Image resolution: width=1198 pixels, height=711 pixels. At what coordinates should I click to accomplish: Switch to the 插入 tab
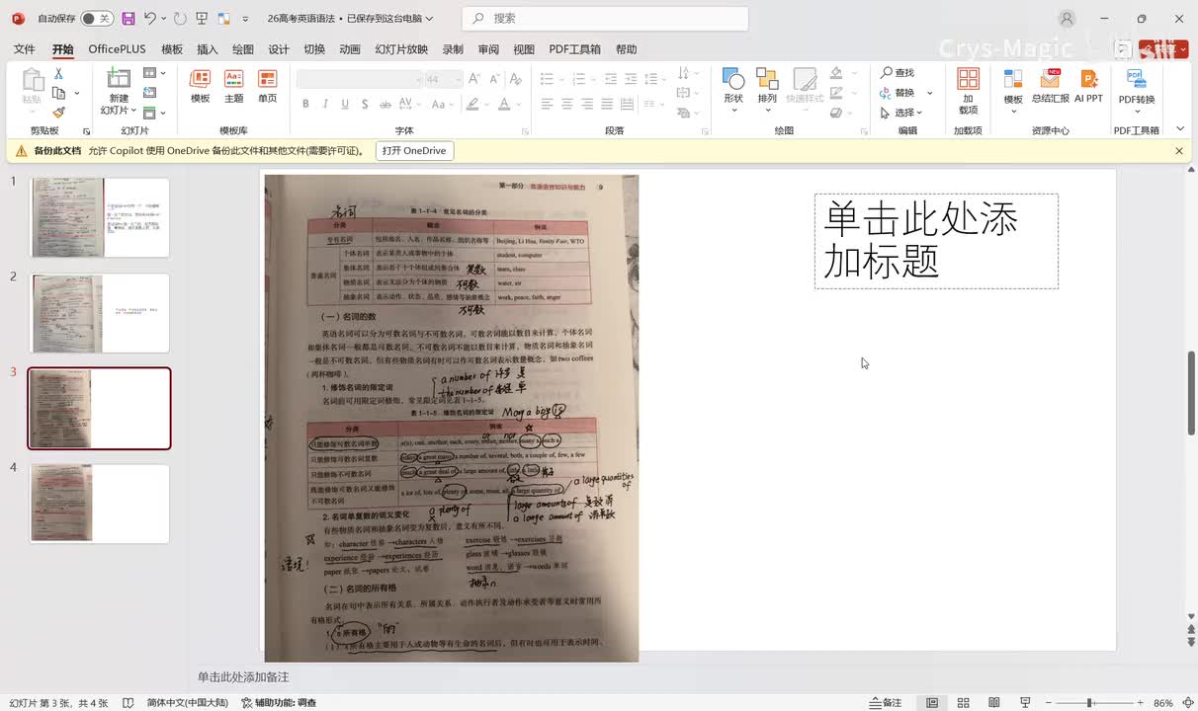(208, 49)
